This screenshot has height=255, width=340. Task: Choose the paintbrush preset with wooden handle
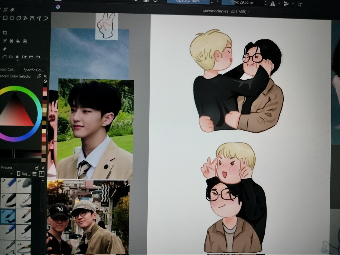pyautogui.click(x=24, y=216)
